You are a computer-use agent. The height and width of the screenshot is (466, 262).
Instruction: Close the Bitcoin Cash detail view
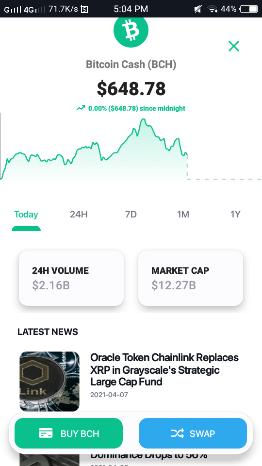point(234,46)
